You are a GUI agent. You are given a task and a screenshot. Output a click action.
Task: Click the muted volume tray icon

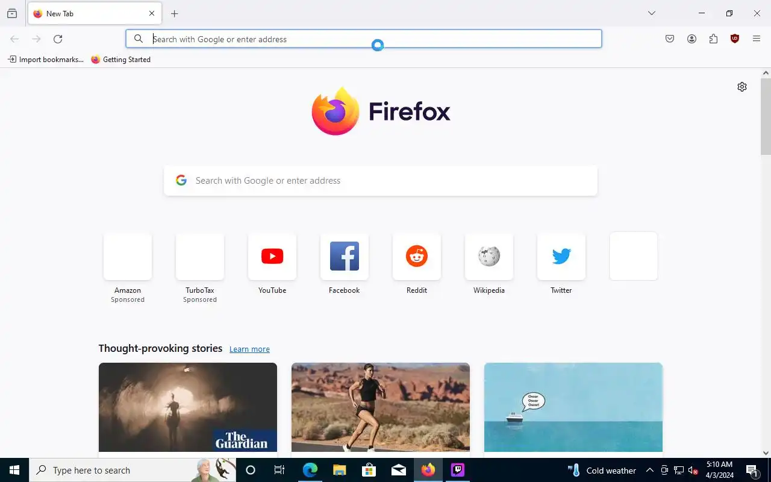click(x=693, y=470)
